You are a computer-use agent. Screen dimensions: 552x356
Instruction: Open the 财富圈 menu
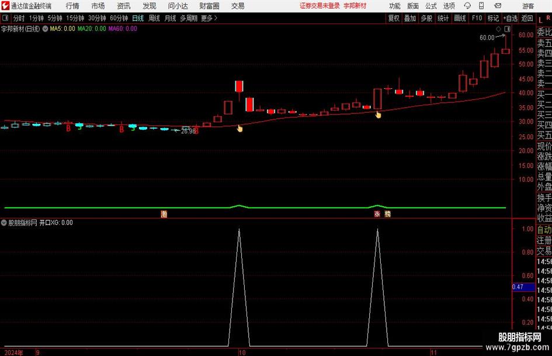point(209,6)
